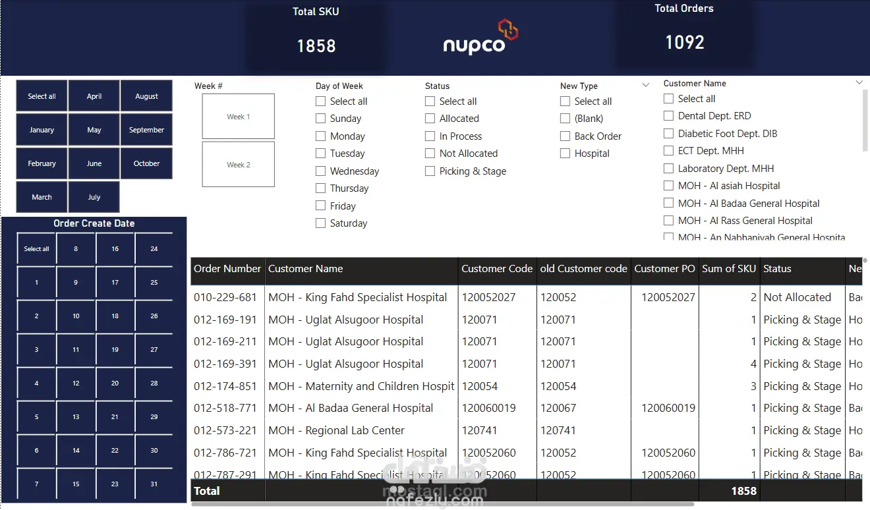The height and width of the screenshot is (510, 870).
Task: Select day 16 in Order Create Date
Action: 115,249
